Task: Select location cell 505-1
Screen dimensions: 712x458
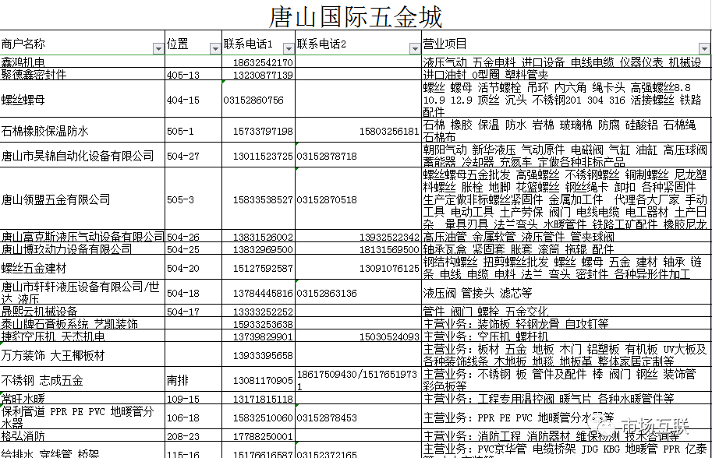Action: pyautogui.click(x=193, y=131)
